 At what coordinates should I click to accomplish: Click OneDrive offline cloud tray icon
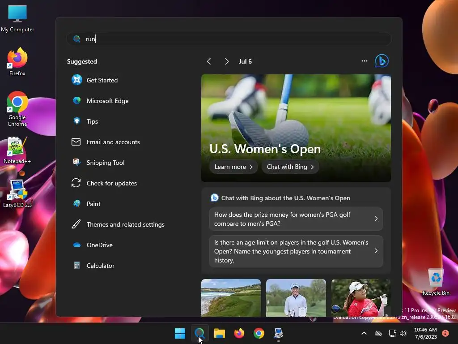pos(378,333)
